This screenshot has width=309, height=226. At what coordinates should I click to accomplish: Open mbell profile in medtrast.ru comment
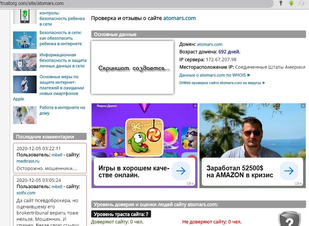[x=57, y=155]
